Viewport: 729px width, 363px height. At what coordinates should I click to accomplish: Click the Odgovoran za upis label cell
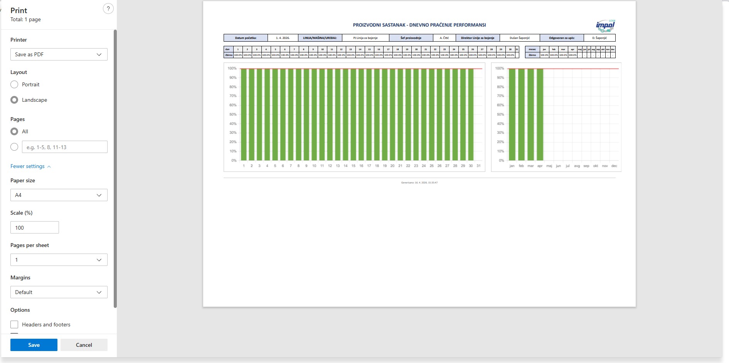click(562, 38)
